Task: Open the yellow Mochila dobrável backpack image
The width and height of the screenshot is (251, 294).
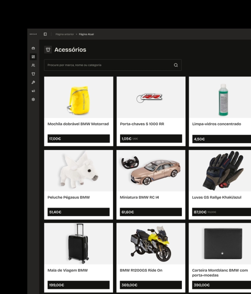Action: coord(78,98)
